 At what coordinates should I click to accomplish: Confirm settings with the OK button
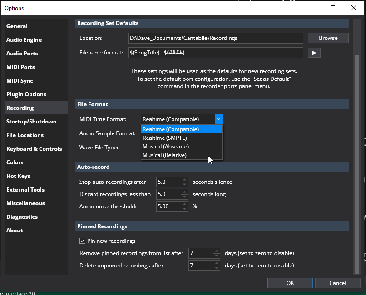[290, 283]
